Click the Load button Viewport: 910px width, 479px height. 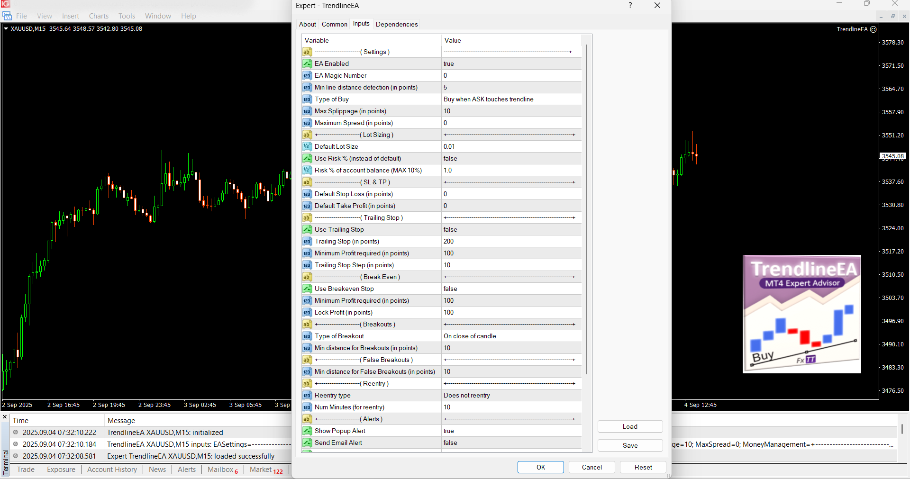pos(630,426)
